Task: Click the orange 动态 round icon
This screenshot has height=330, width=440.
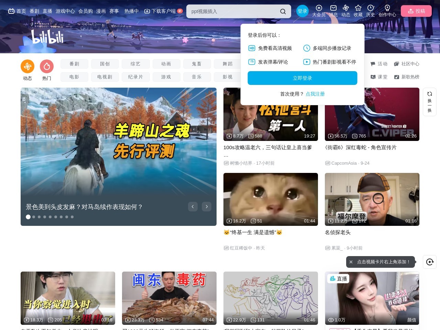Action: 27,66
